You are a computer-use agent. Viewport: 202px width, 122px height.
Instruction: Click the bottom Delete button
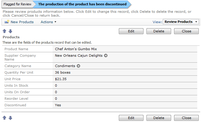click(x=159, y=118)
